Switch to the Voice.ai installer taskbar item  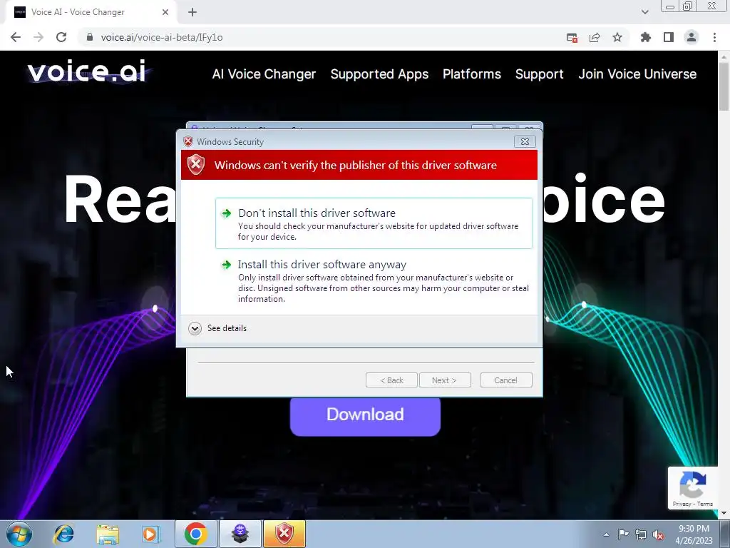240,534
